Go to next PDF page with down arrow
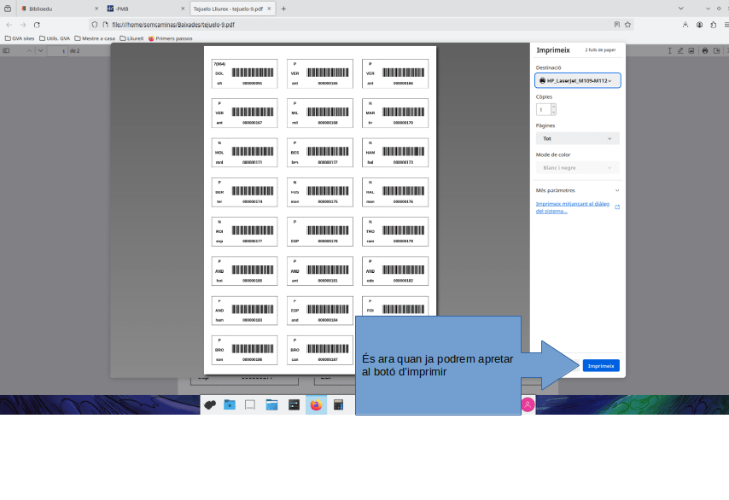The width and height of the screenshot is (729, 500). tap(40, 50)
